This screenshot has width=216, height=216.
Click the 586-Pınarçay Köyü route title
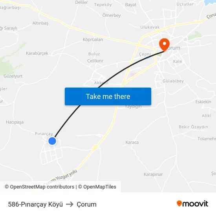coord(35,204)
